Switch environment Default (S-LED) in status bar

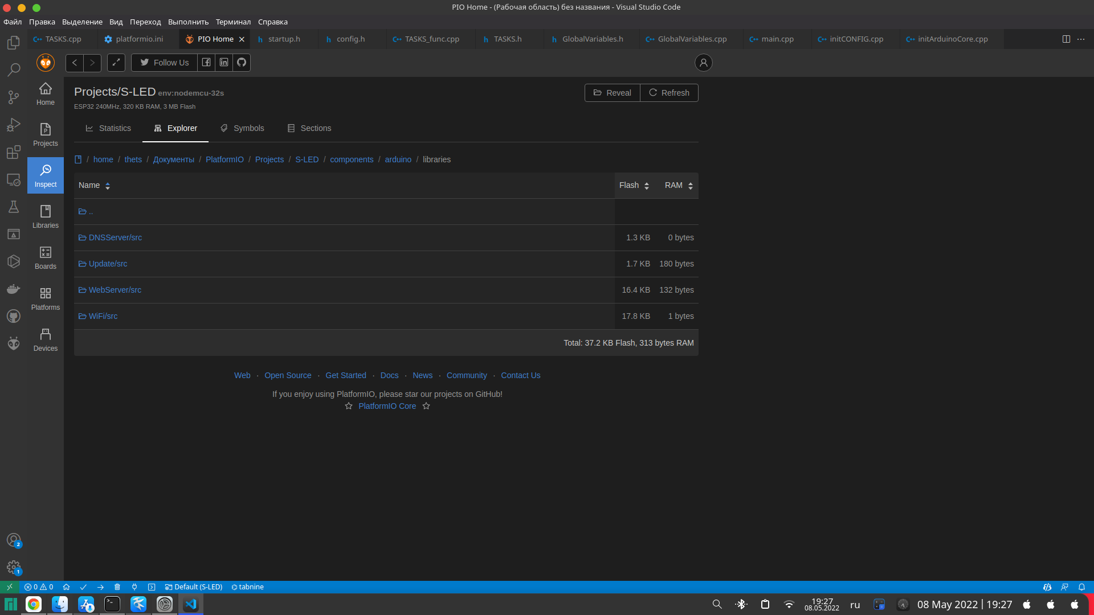tap(194, 587)
